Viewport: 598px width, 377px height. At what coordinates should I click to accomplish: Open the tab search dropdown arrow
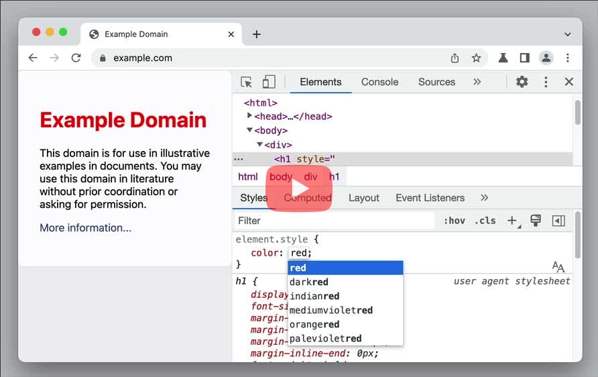pos(567,34)
